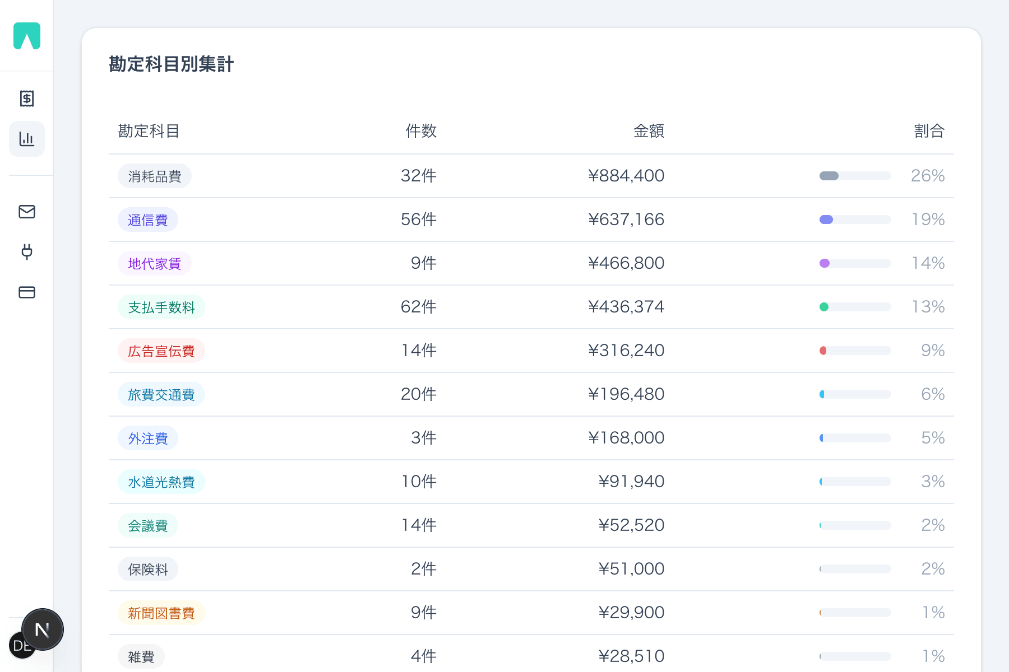Viewport: 1009px width, 672px height.
Task: Click the 新聞図書費 category chip
Action: click(161, 613)
